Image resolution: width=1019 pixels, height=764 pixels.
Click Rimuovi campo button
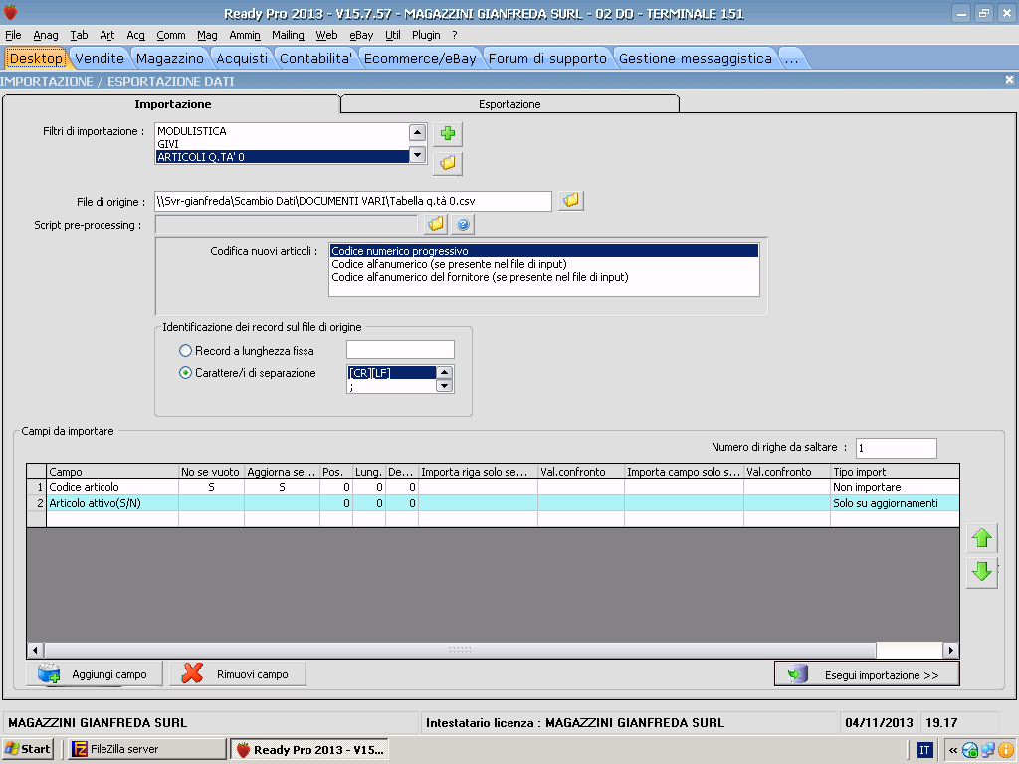point(238,674)
